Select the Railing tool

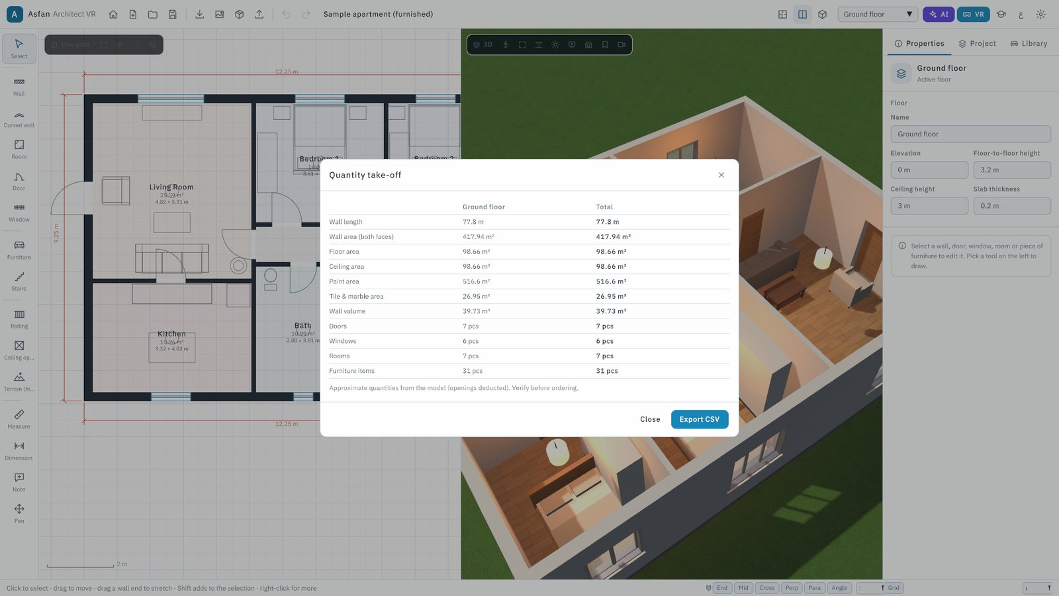click(x=19, y=319)
